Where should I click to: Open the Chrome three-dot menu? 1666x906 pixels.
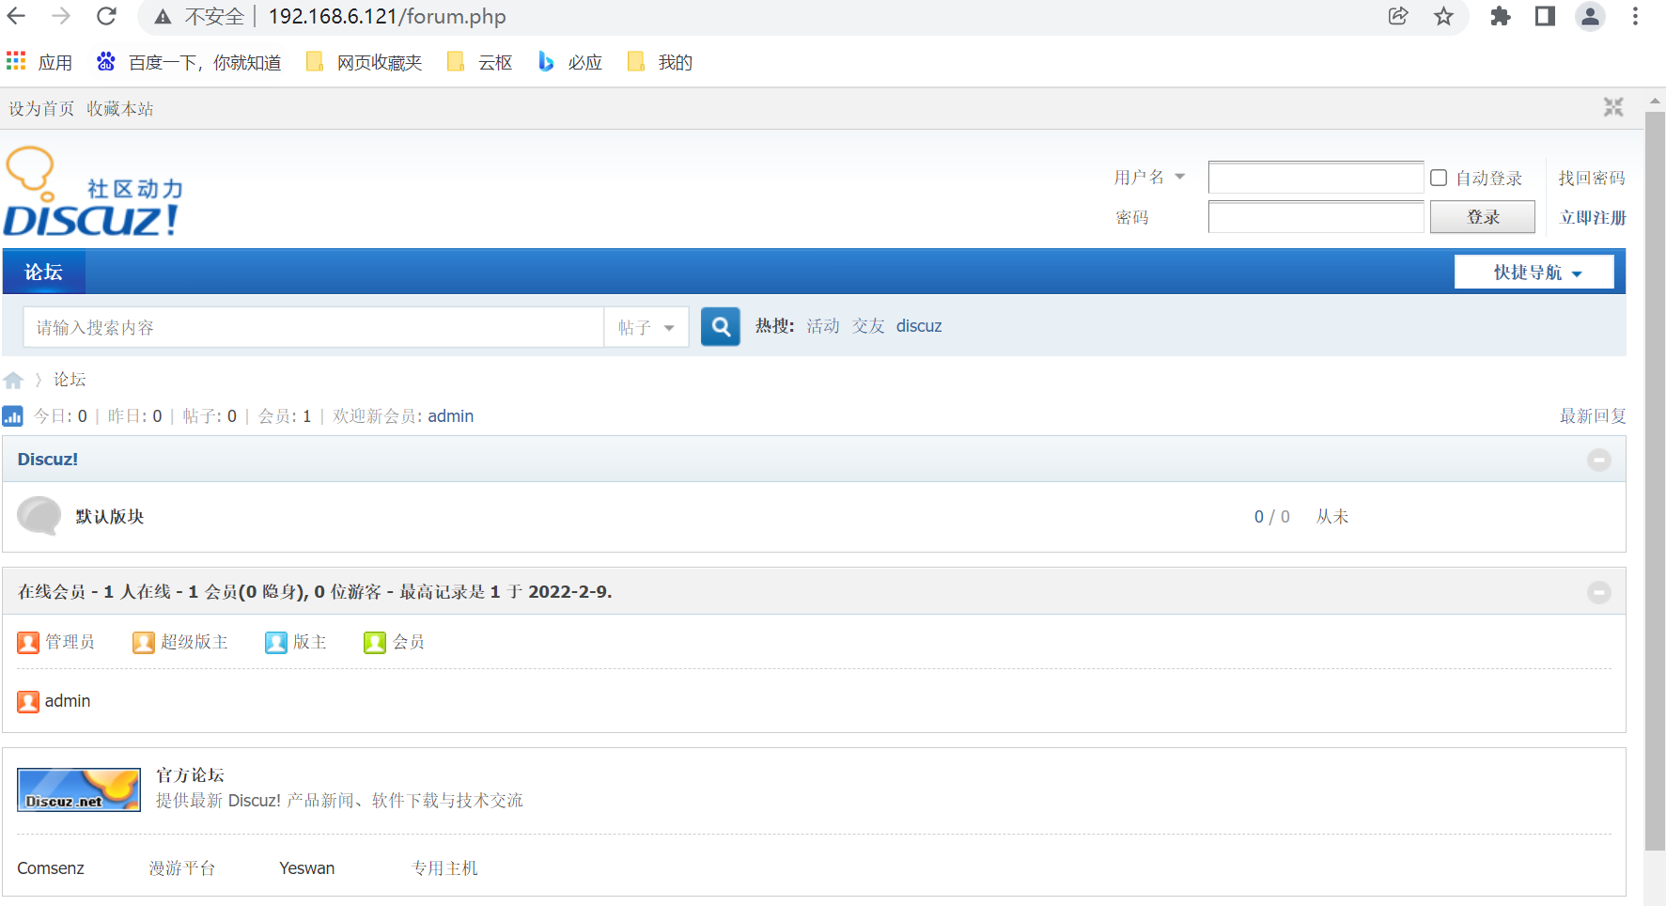coord(1635,16)
